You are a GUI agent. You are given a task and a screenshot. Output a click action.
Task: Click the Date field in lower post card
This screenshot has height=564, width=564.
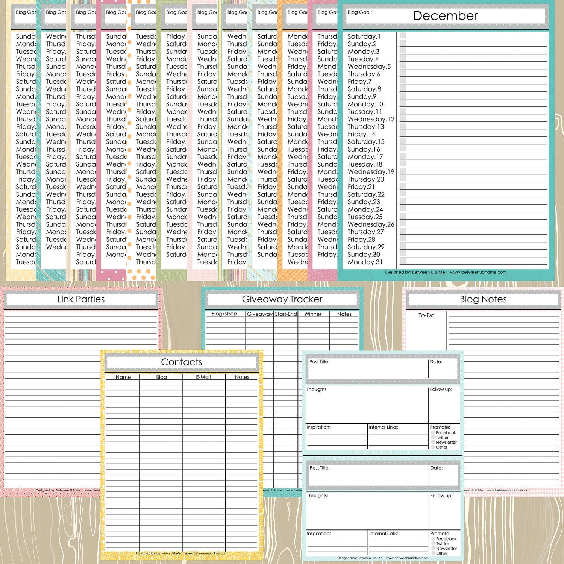tap(443, 475)
